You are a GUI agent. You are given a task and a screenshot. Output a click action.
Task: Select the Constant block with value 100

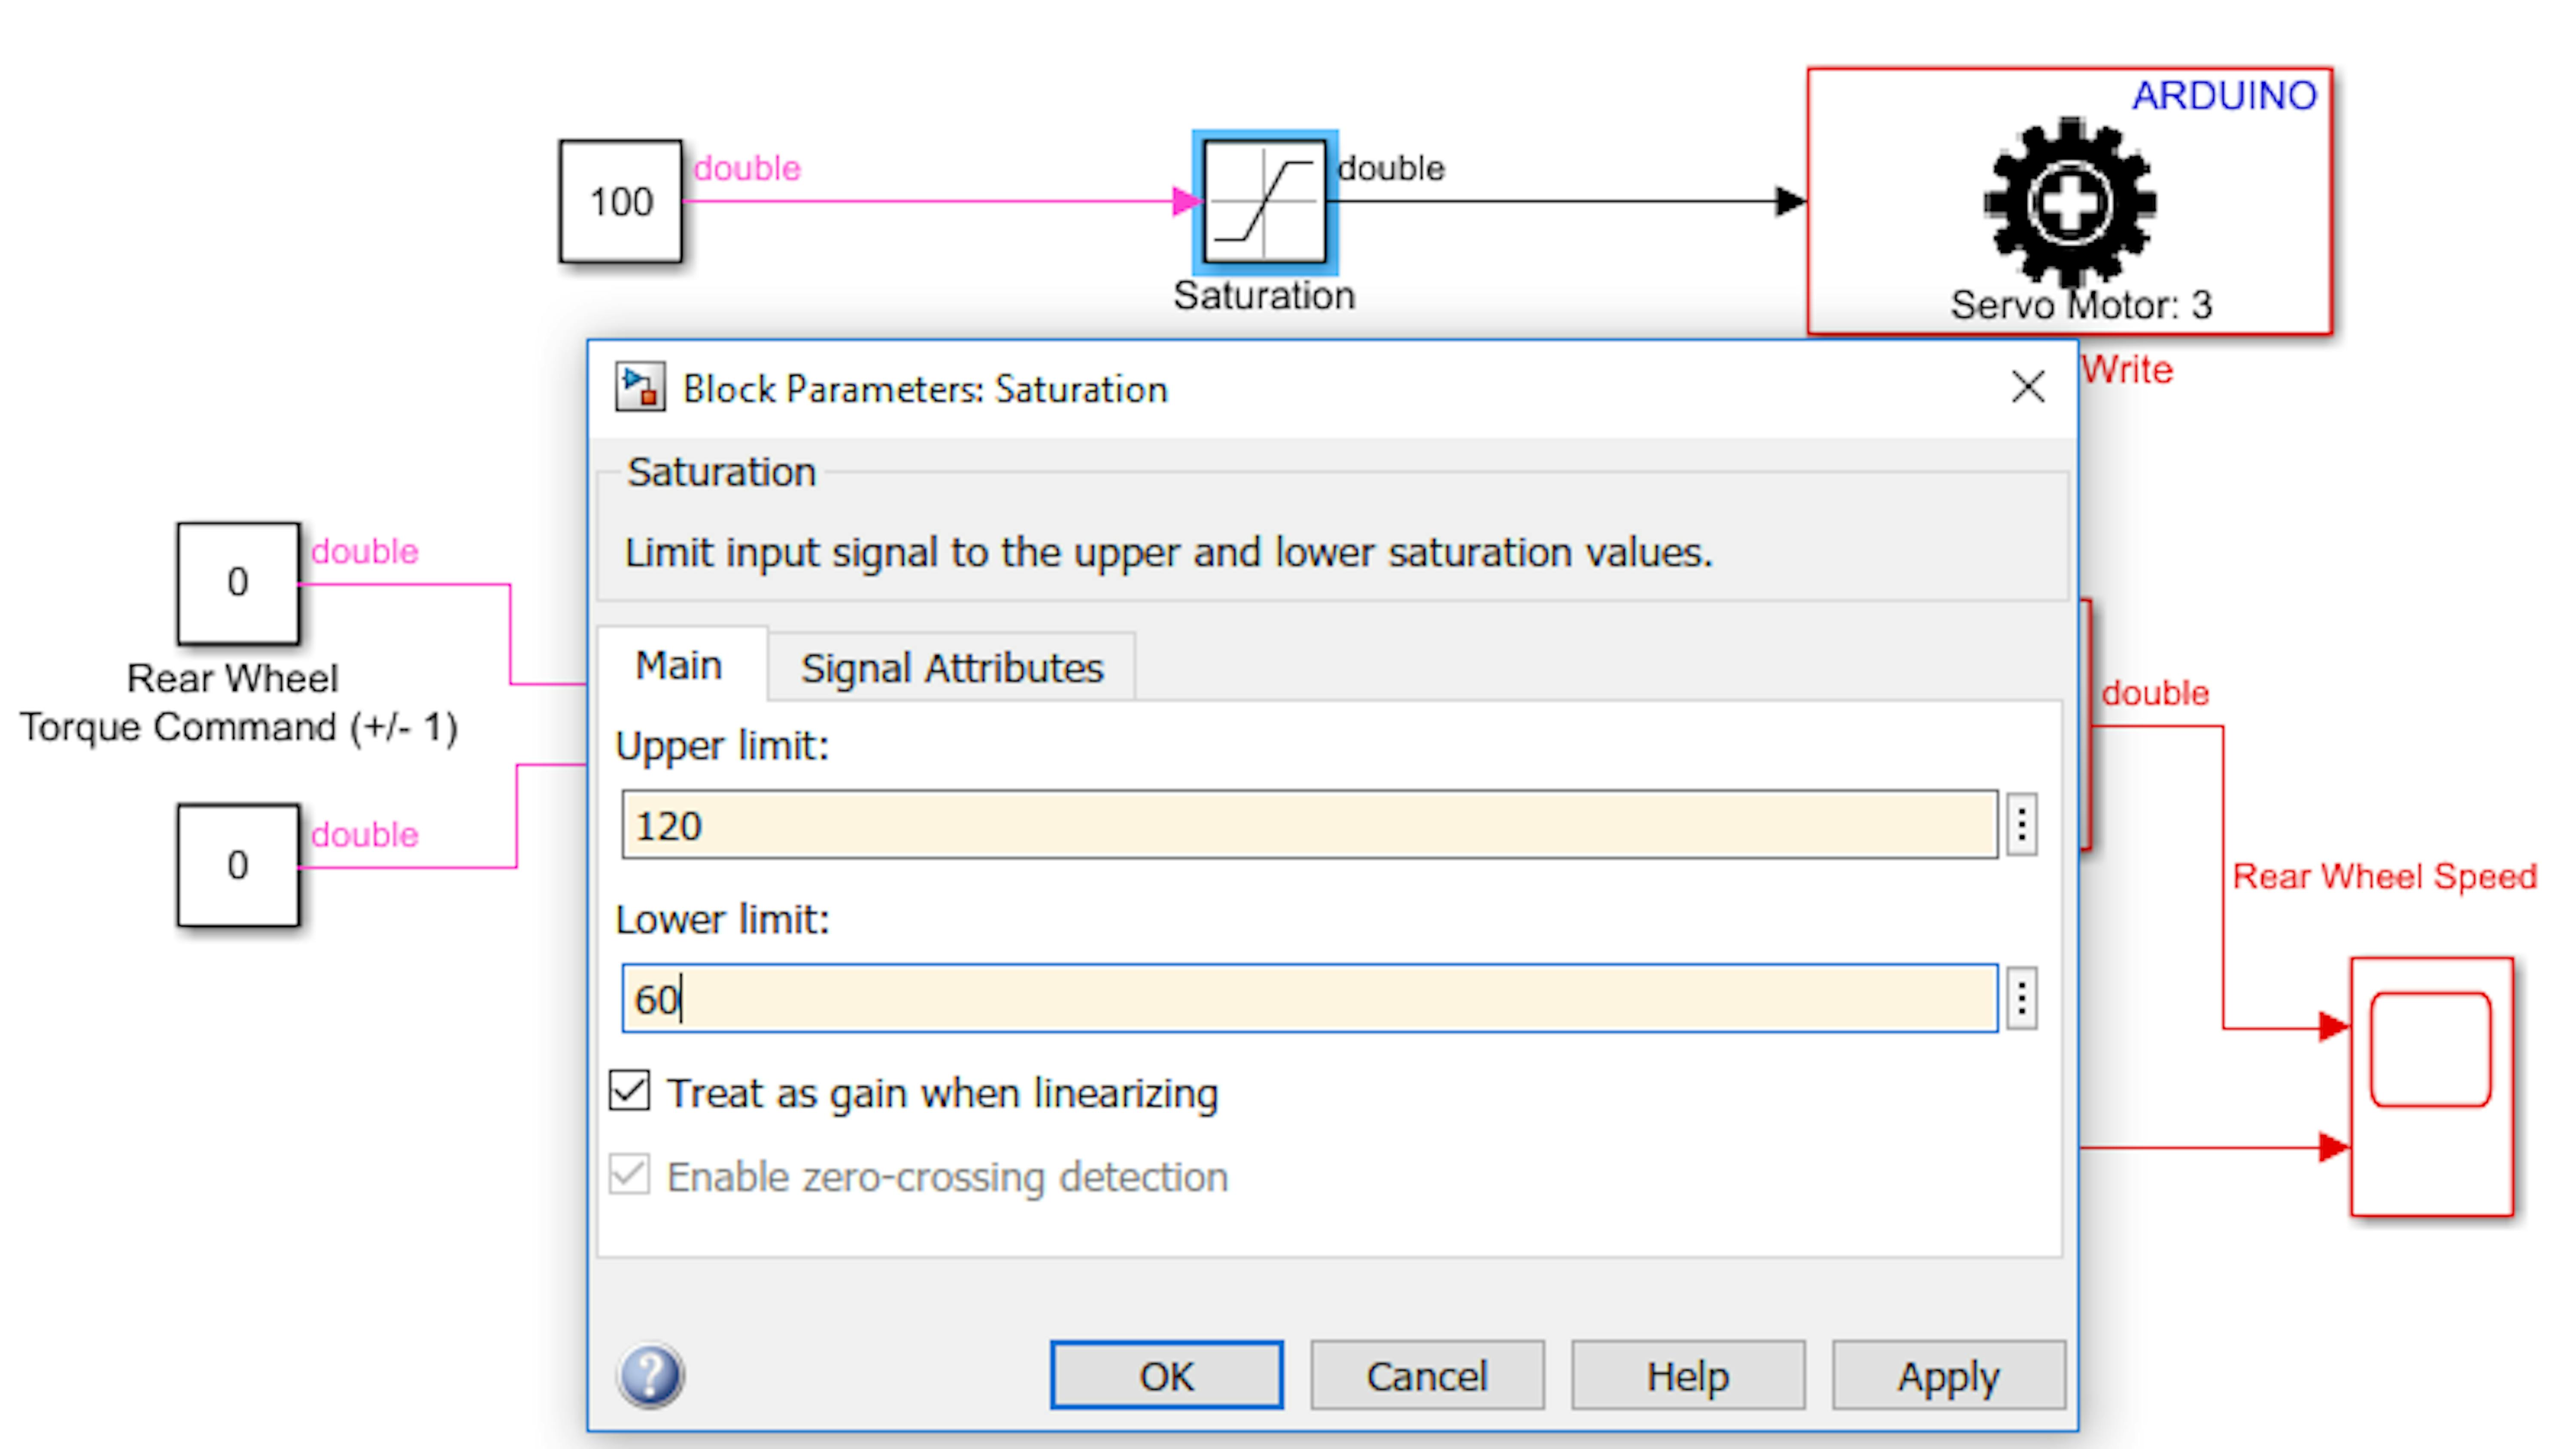[621, 201]
